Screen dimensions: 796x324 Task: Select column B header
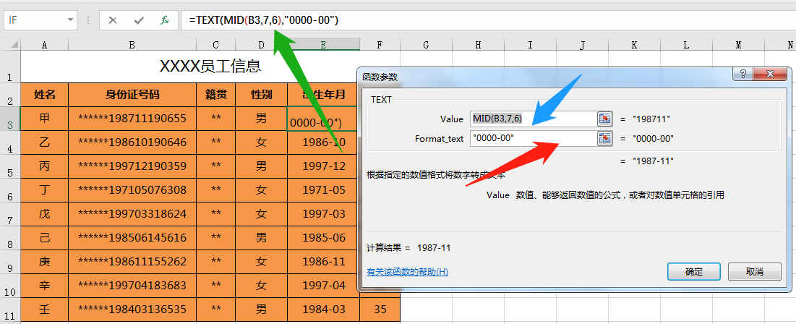point(132,45)
